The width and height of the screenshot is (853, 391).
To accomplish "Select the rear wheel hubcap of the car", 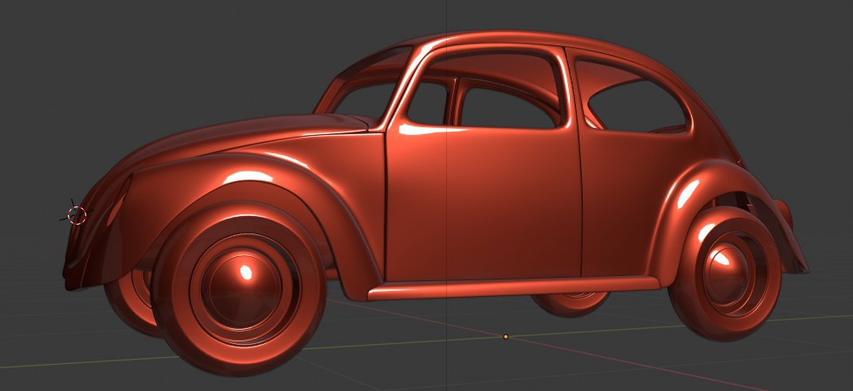I will [726, 273].
